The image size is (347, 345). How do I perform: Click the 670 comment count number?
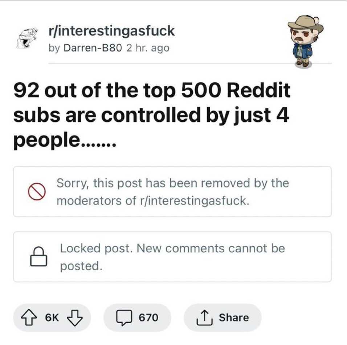[148, 317]
